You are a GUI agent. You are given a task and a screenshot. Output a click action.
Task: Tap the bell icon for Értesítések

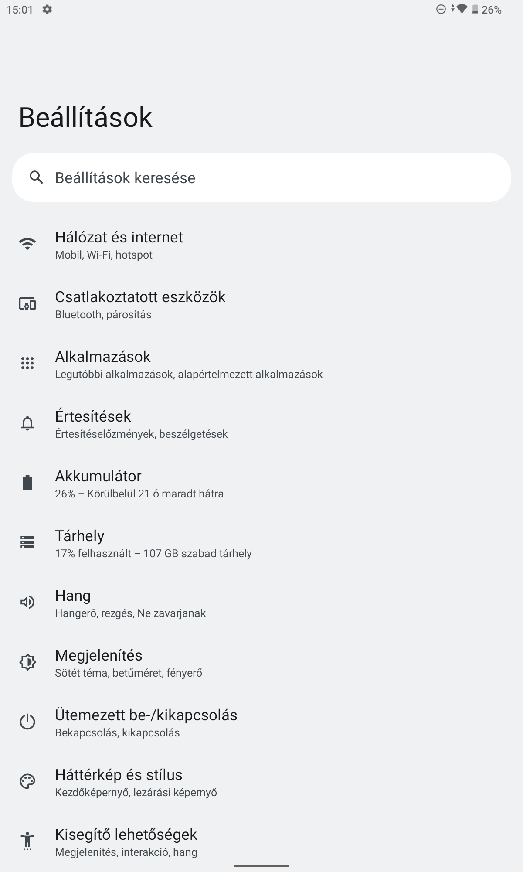(27, 423)
